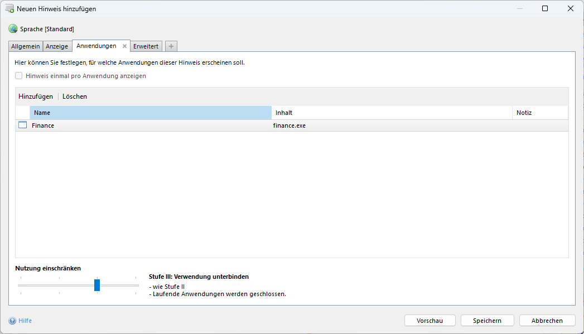This screenshot has width=584, height=334.
Task: Click the window icon in the title bar
Action: click(x=9, y=8)
